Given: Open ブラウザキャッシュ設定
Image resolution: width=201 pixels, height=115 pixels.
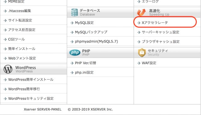Looking at the screenshot, I should (160, 42).
